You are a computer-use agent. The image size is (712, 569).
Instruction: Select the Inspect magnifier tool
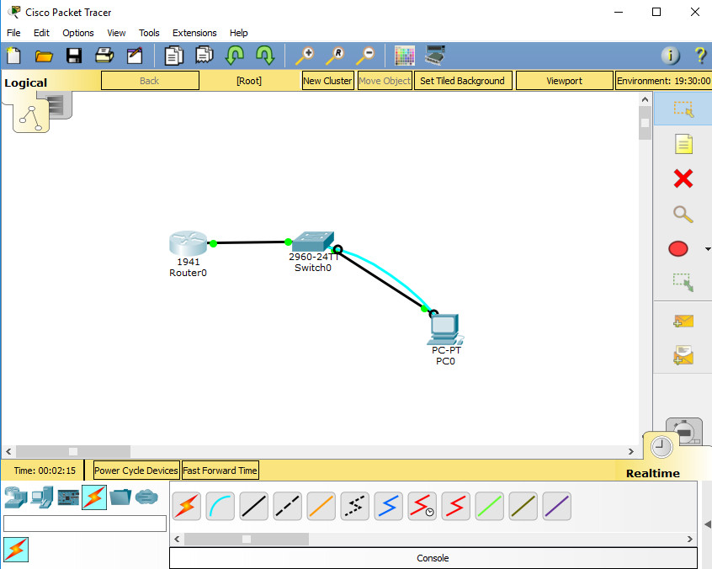tap(683, 214)
